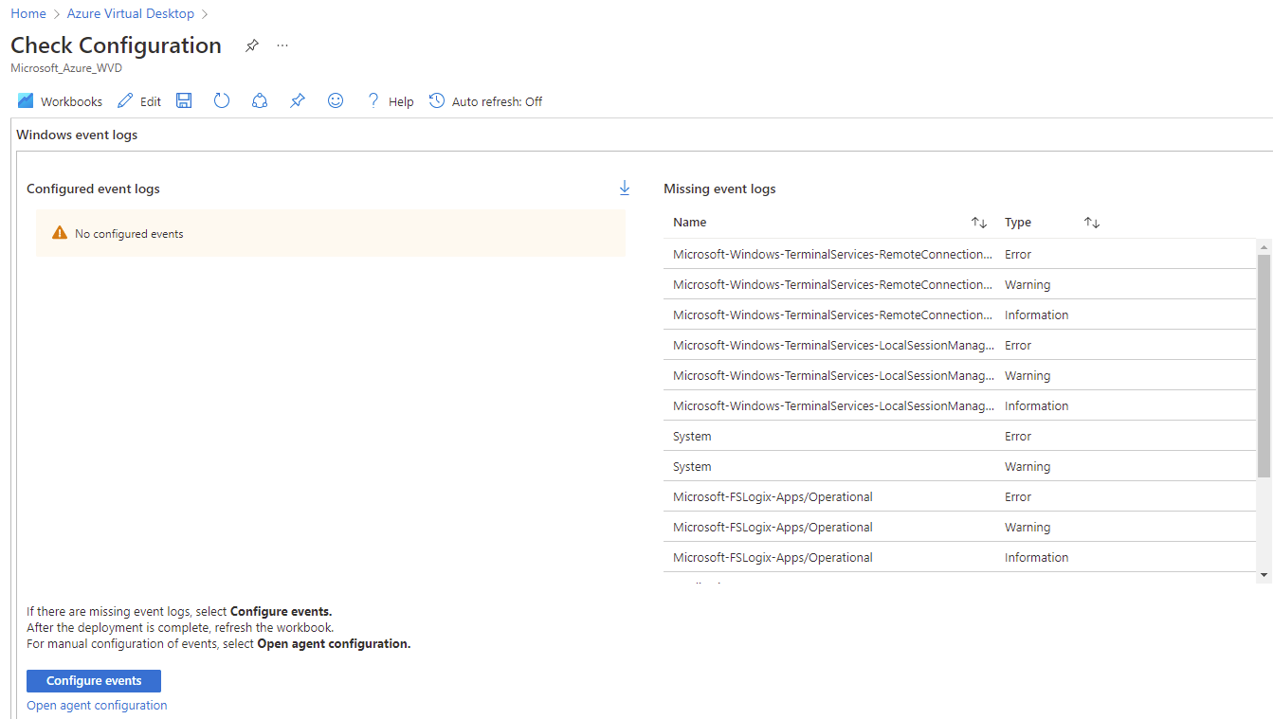Image resolution: width=1273 pixels, height=719 pixels.
Task: Select RemoteConnection row with Error type
Action: pyautogui.click(x=960, y=254)
